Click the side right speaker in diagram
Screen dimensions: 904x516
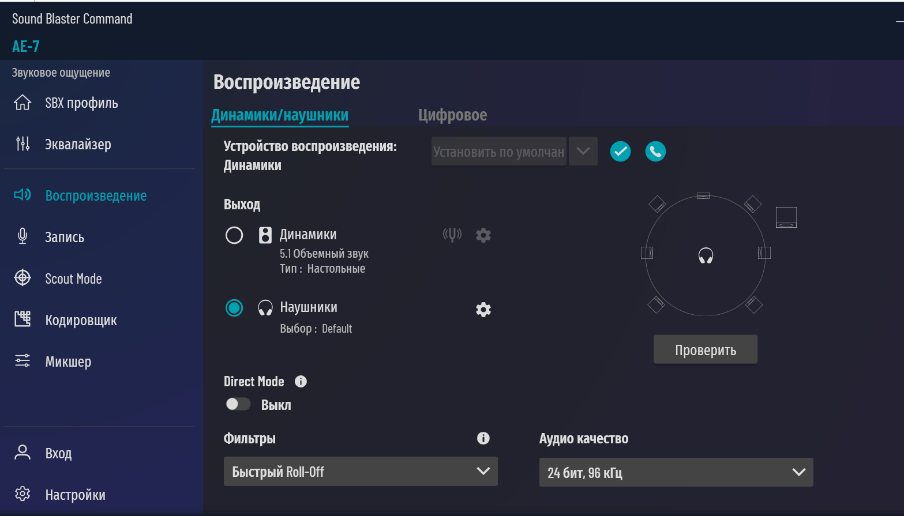[x=764, y=253]
